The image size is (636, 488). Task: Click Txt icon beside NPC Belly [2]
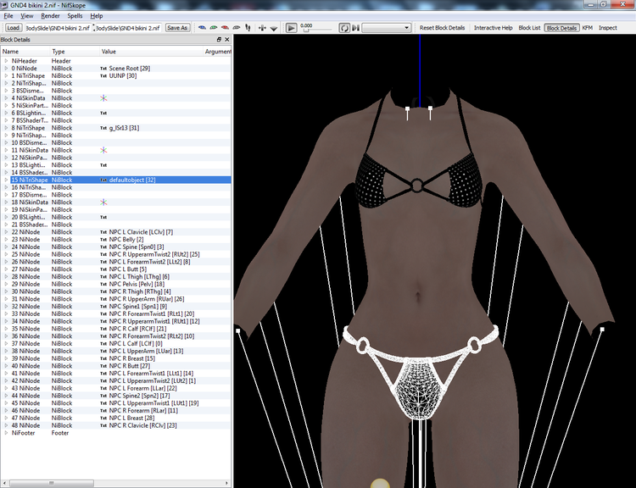[x=103, y=240]
